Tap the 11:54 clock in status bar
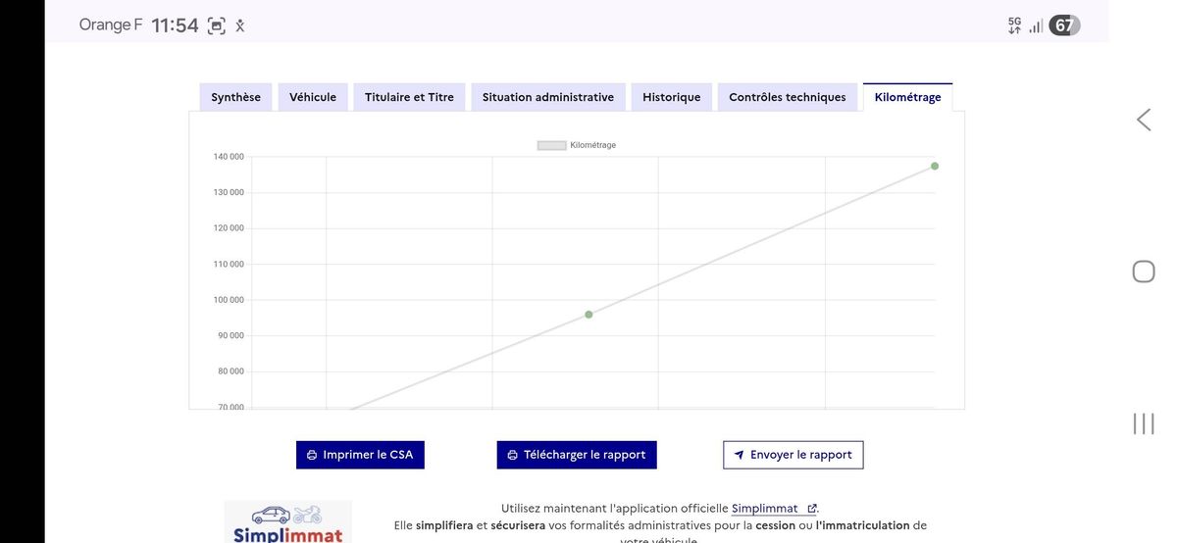 tap(176, 25)
